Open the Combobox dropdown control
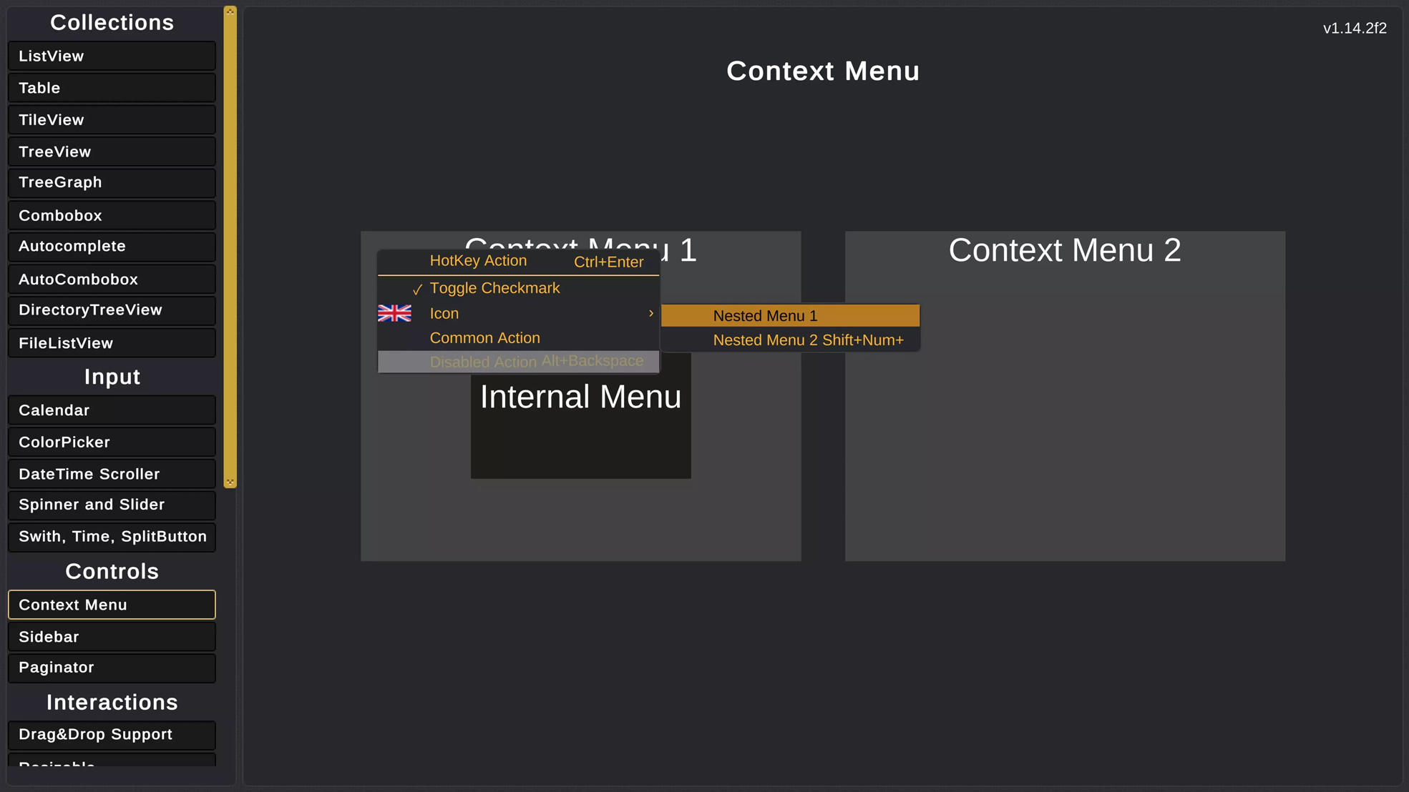The width and height of the screenshot is (1409, 792). pyautogui.click(x=112, y=214)
